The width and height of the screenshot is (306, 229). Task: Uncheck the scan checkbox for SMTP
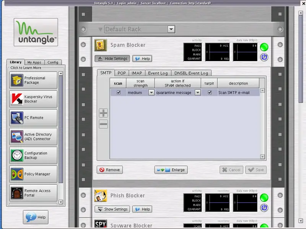point(119,92)
